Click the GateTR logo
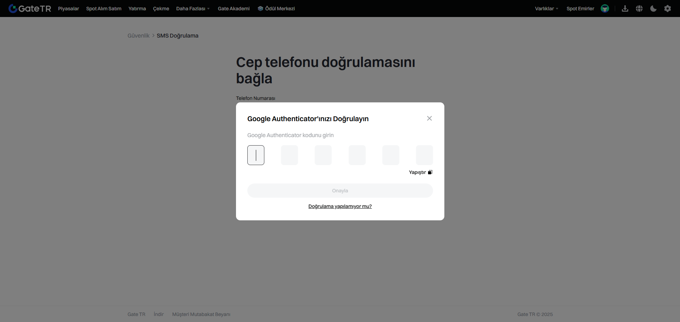 [30, 9]
